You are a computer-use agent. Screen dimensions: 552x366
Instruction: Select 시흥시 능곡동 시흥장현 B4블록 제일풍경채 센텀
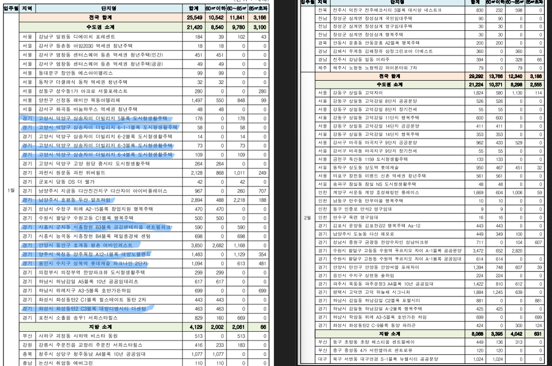coord(95,236)
